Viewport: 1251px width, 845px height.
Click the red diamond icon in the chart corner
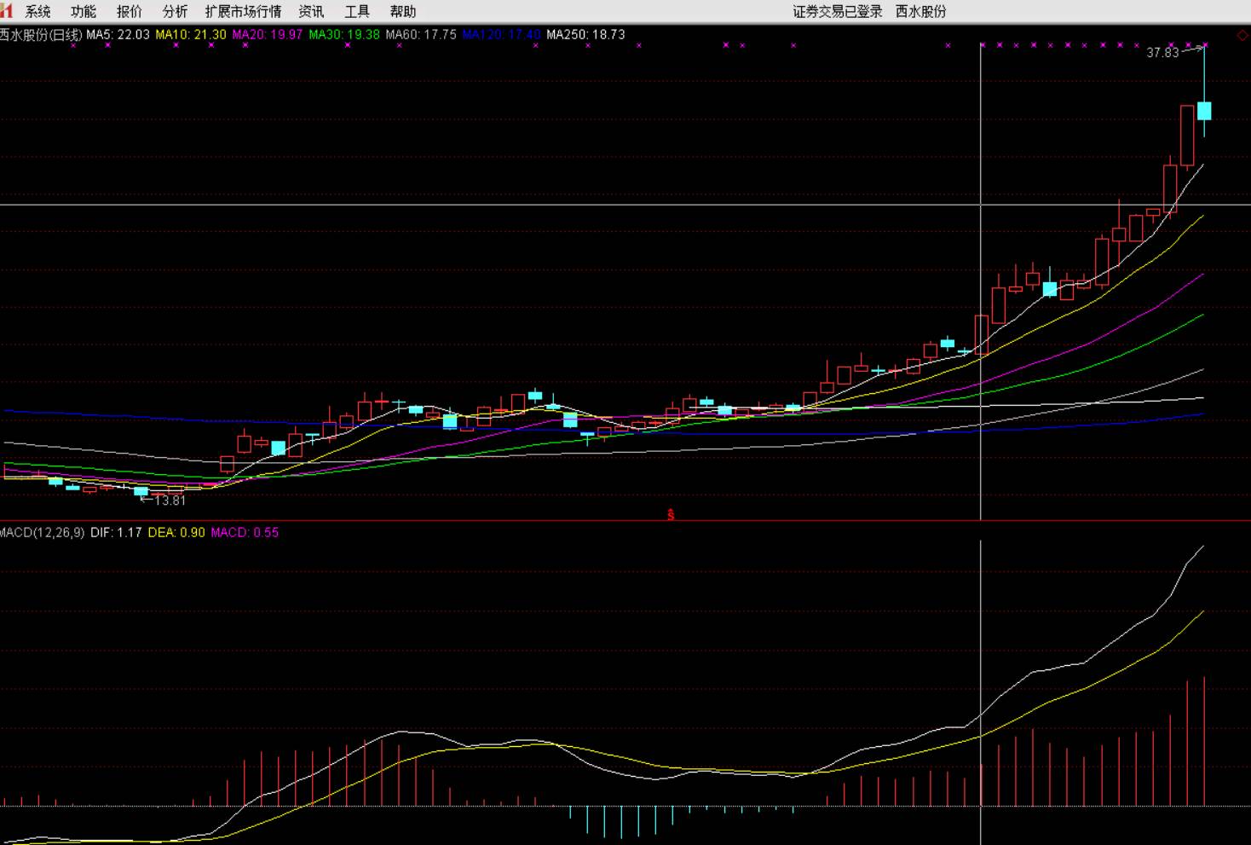point(1242,35)
